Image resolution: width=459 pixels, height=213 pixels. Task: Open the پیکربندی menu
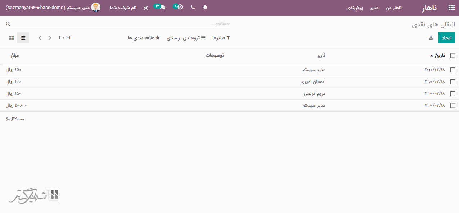pyautogui.click(x=355, y=8)
